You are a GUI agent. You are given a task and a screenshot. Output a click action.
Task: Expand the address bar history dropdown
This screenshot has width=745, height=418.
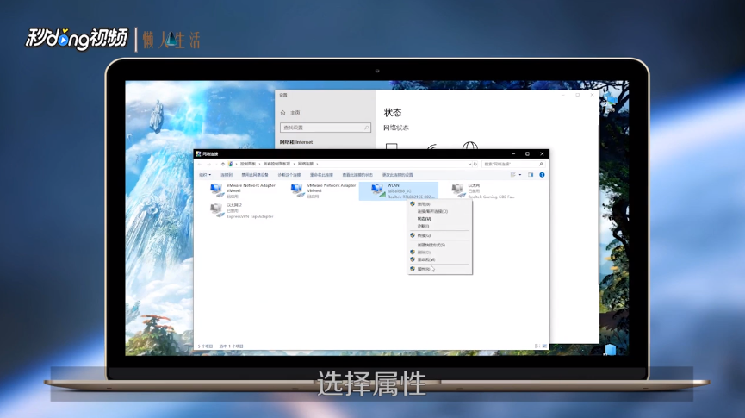(x=469, y=164)
